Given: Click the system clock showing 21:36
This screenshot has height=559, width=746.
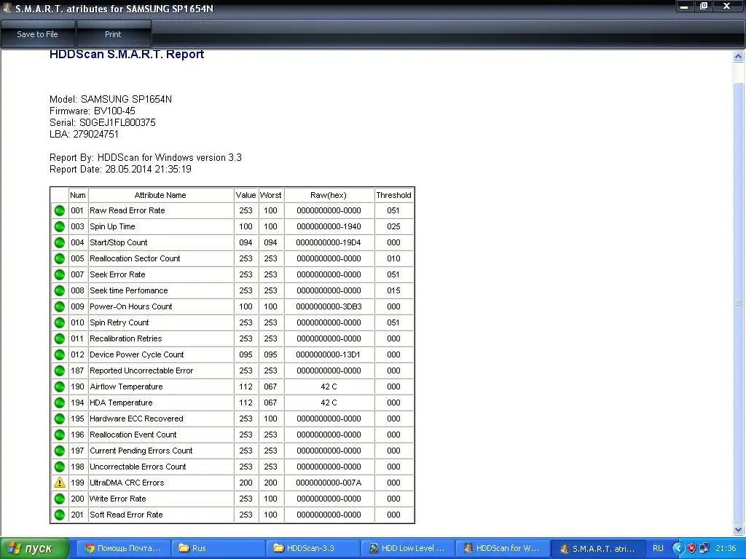Looking at the screenshot, I should point(726,548).
